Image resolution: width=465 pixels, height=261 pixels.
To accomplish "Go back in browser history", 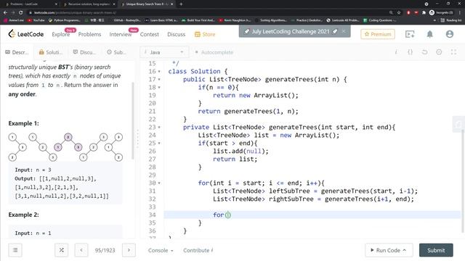I will click(5, 12).
